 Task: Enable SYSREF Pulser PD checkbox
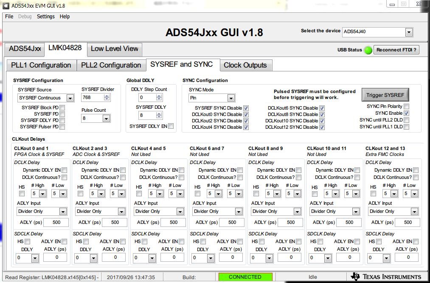tap(62, 127)
